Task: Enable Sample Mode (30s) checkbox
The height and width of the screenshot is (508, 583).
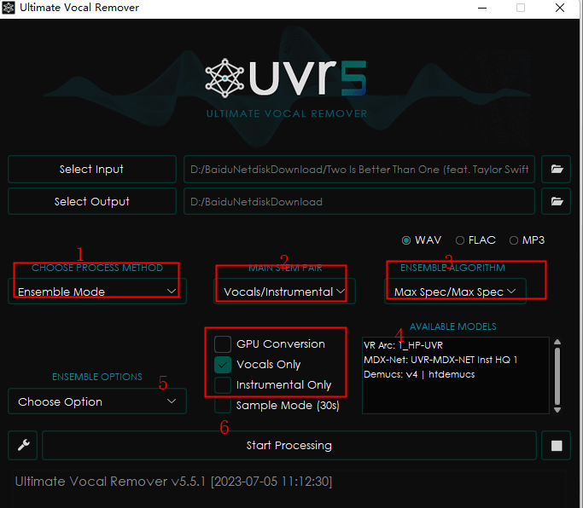Action: click(223, 406)
